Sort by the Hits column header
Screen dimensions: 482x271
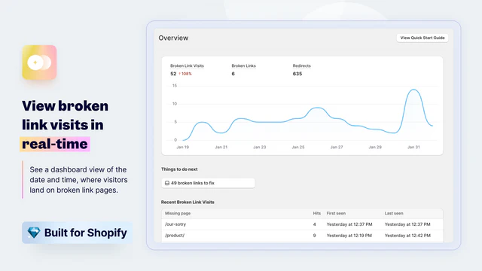tap(316, 213)
